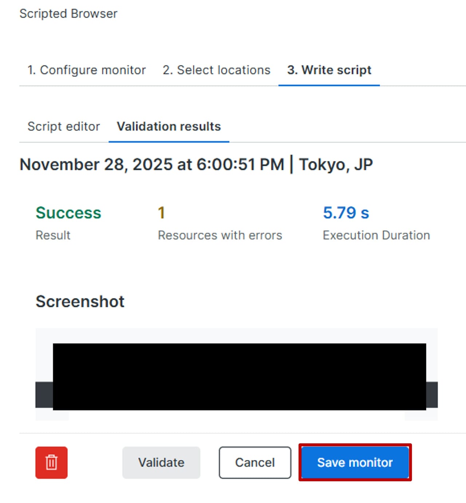The width and height of the screenshot is (466, 503).
Task: Cancel the monitor creation
Action: coord(255,462)
